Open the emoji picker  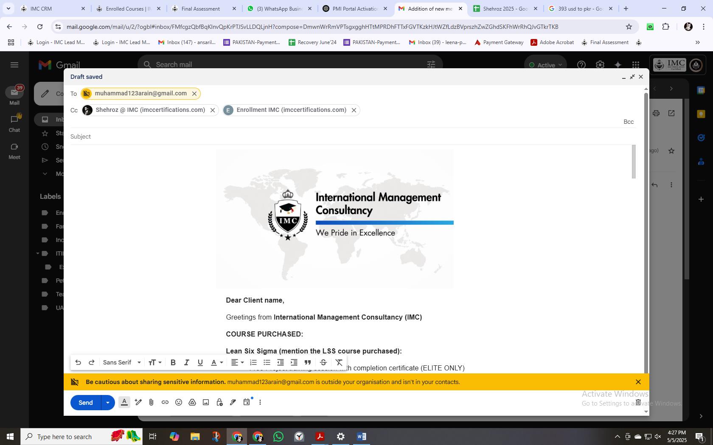tap(179, 402)
